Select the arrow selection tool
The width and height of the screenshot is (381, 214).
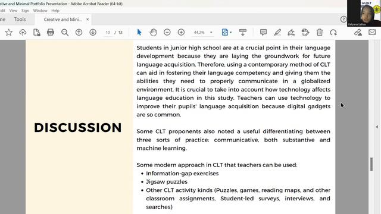[139, 32]
